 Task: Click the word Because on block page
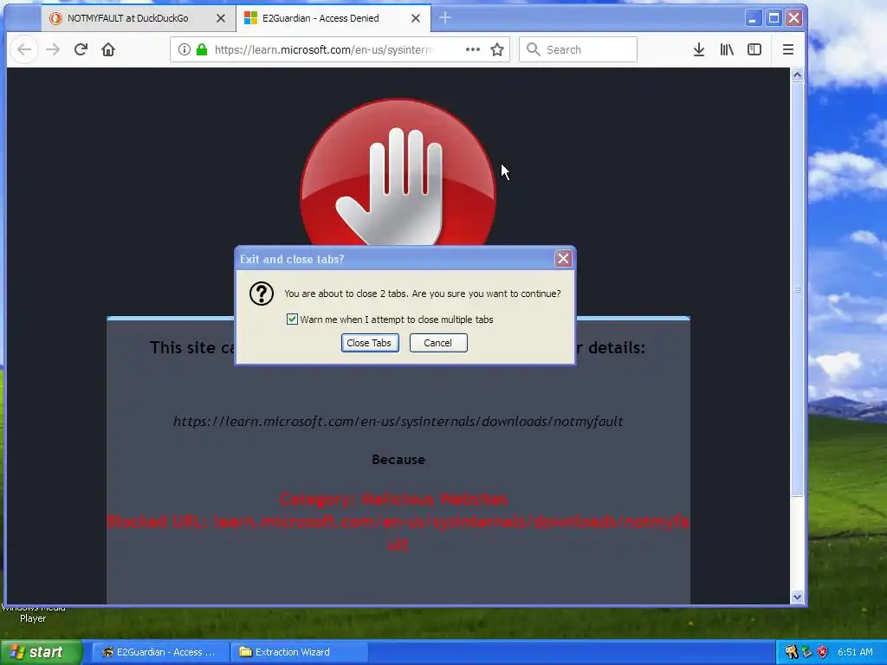point(398,460)
